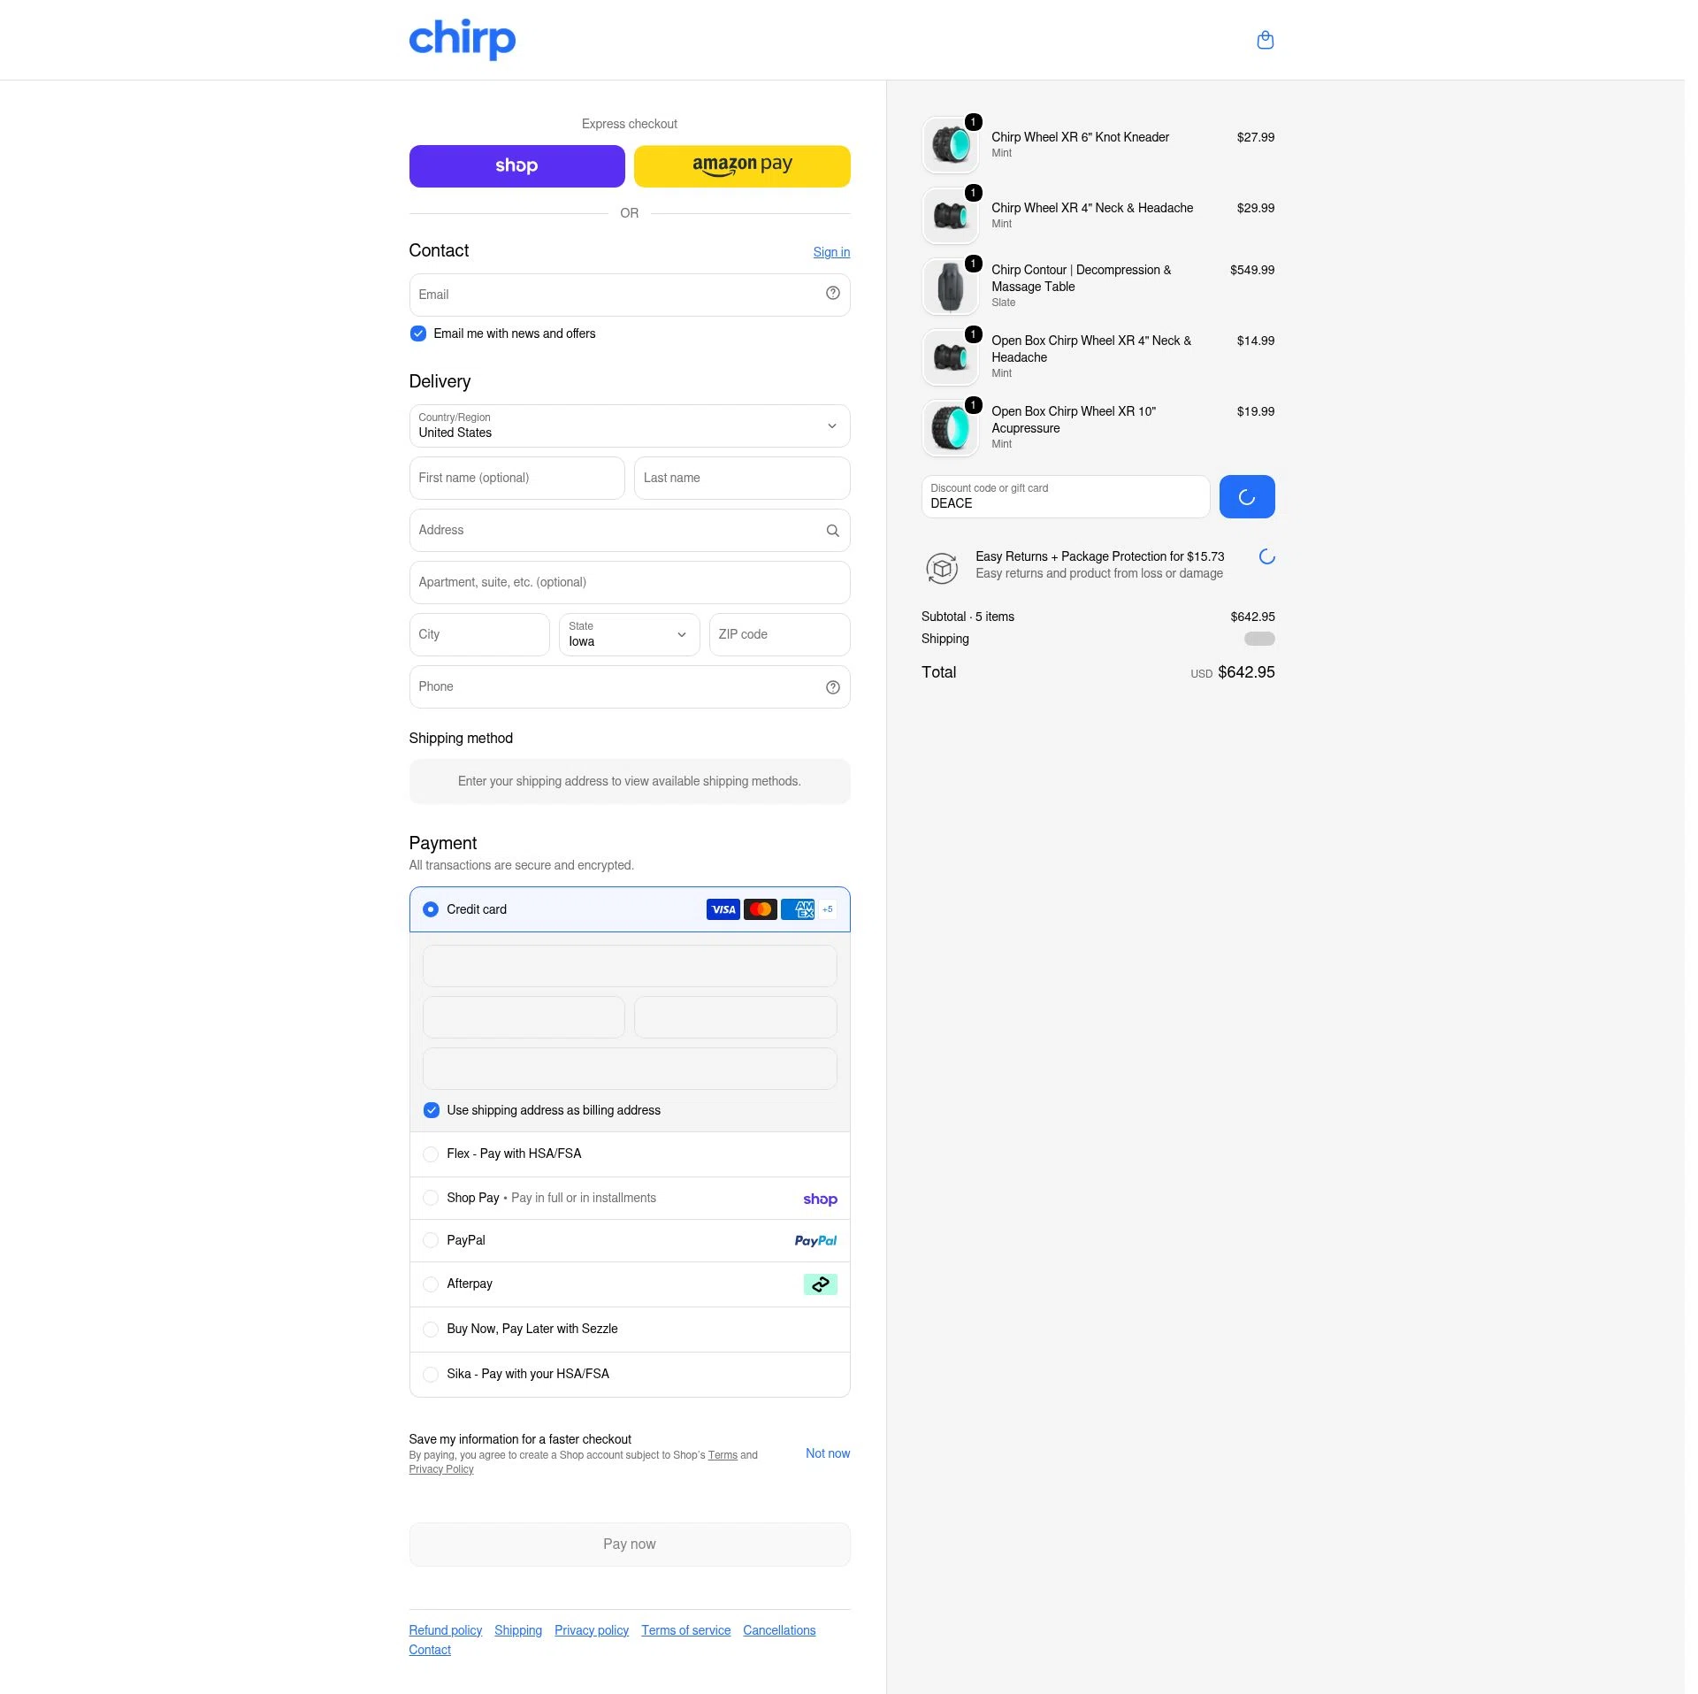Screen dimensions: 1698x1694
Task: Select Afterpay as payment method
Action: point(630,1284)
